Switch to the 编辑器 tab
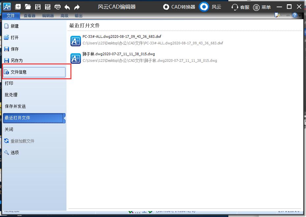Image resolution: width=306 pixels, height=217 pixels. (48, 15)
